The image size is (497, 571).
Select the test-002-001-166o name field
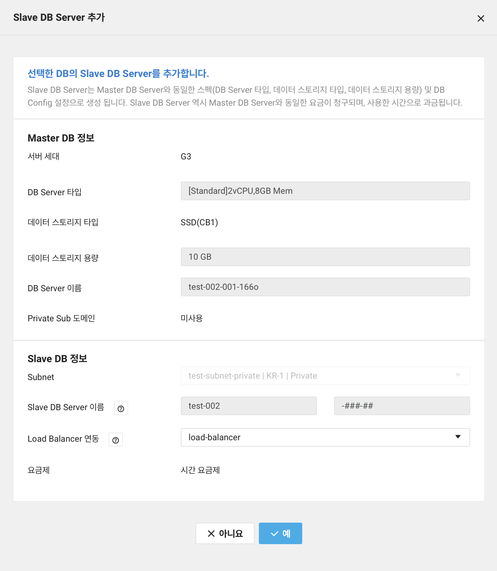(x=325, y=287)
